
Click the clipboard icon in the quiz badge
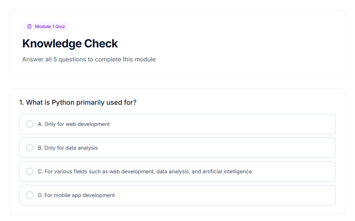click(x=29, y=26)
